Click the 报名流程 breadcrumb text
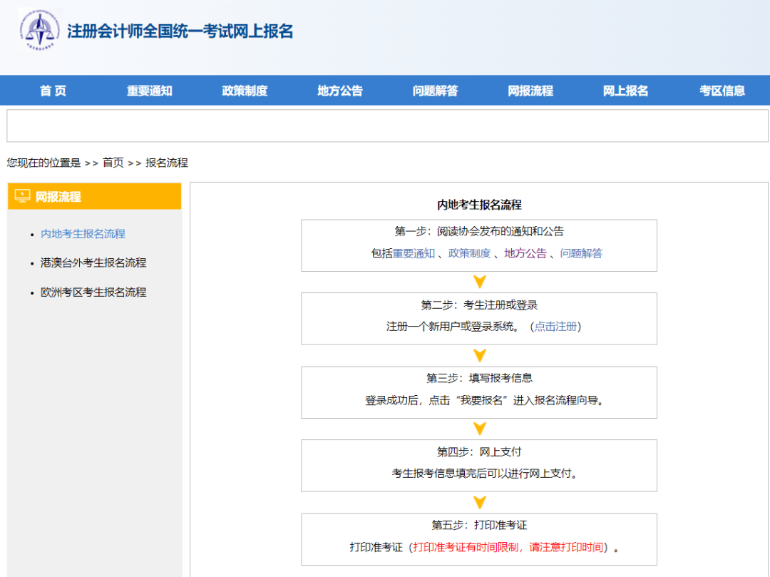The width and height of the screenshot is (770, 577). pos(166,163)
